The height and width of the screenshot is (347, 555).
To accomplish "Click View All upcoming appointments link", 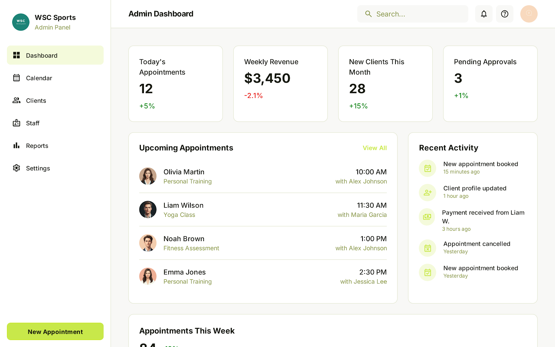I will pyautogui.click(x=374, y=148).
